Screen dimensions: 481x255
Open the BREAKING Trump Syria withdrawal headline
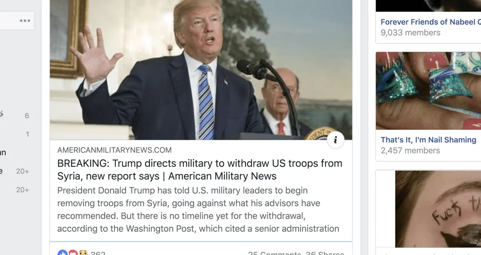(200, 170)
